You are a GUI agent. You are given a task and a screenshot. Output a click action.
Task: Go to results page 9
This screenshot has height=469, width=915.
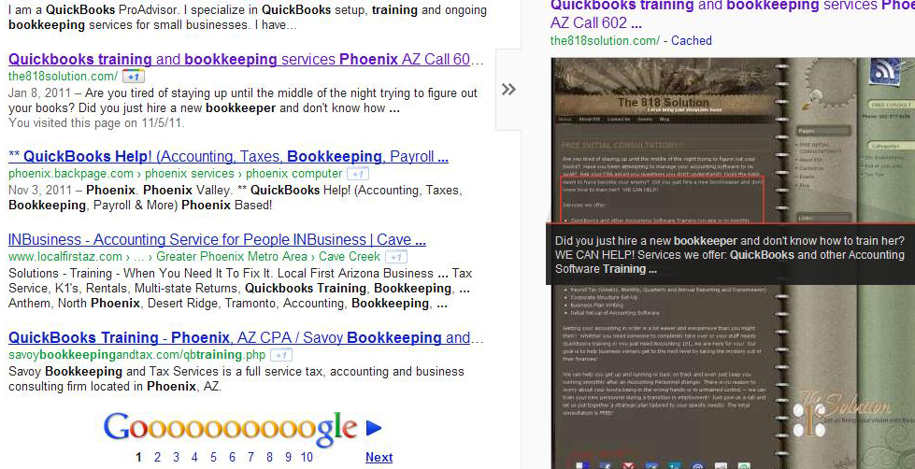click(x=288, y=458)
